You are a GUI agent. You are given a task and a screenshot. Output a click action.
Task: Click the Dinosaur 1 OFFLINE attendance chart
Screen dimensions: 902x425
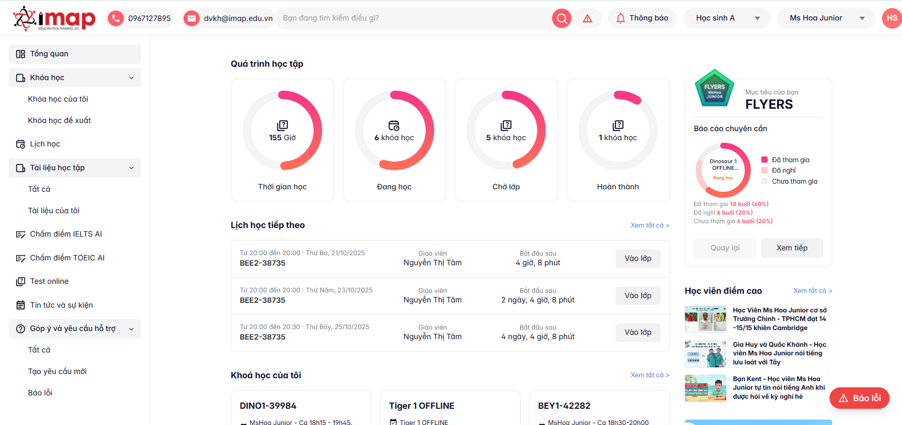tap(723, 170)
